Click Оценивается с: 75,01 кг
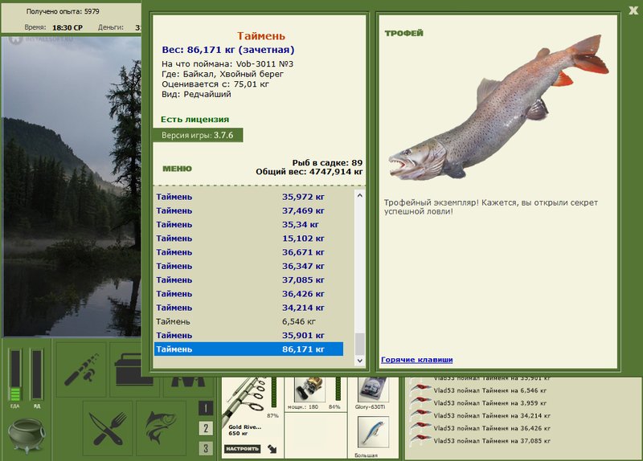This screenshot has width=643, height=461. 215,84
